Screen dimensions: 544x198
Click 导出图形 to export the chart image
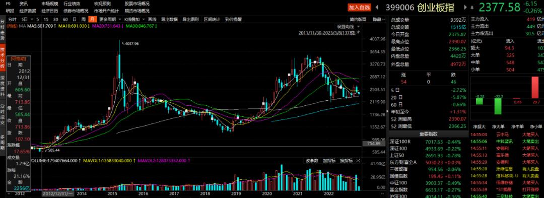[x=191, y=20]
